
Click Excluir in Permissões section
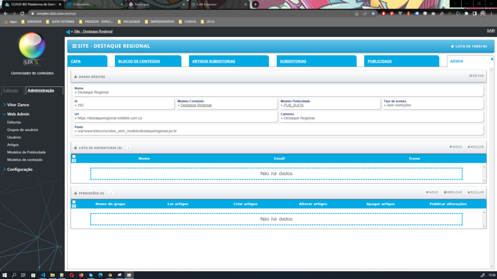[x=476, y=192]
